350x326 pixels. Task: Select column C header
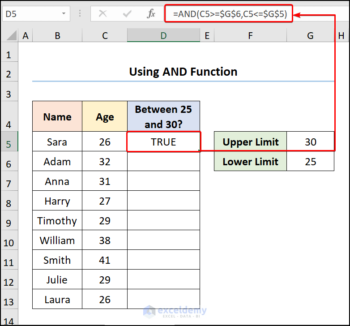[x=105, y=35]
